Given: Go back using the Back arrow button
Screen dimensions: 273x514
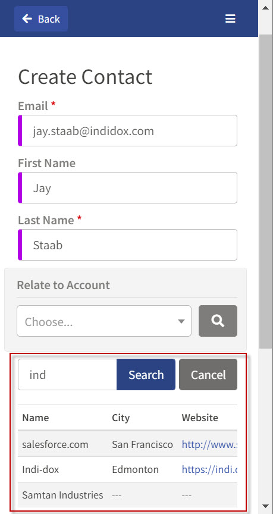Looking at the screenshot, I should pos(41,18).
